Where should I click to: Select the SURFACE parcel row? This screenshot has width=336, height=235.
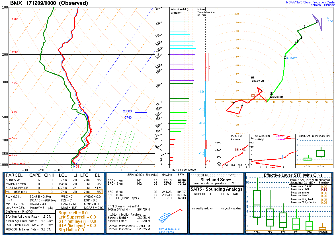pyautogui.click(x=54, y=180)
